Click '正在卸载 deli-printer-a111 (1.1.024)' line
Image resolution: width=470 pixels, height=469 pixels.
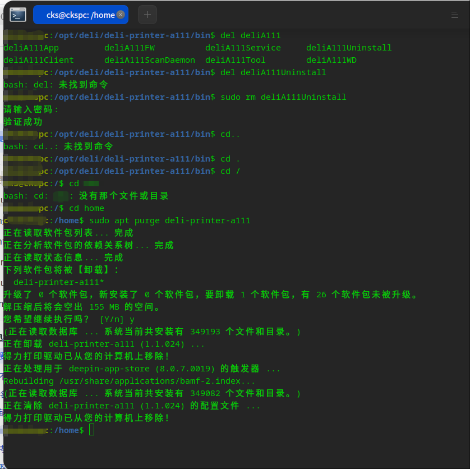(104, 344)
